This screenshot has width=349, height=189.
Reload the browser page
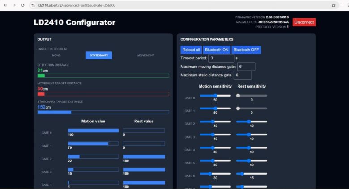point(23,5)
